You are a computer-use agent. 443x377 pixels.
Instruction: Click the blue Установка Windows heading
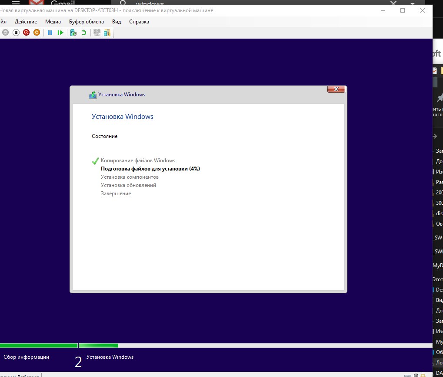(x=122, y=116)
